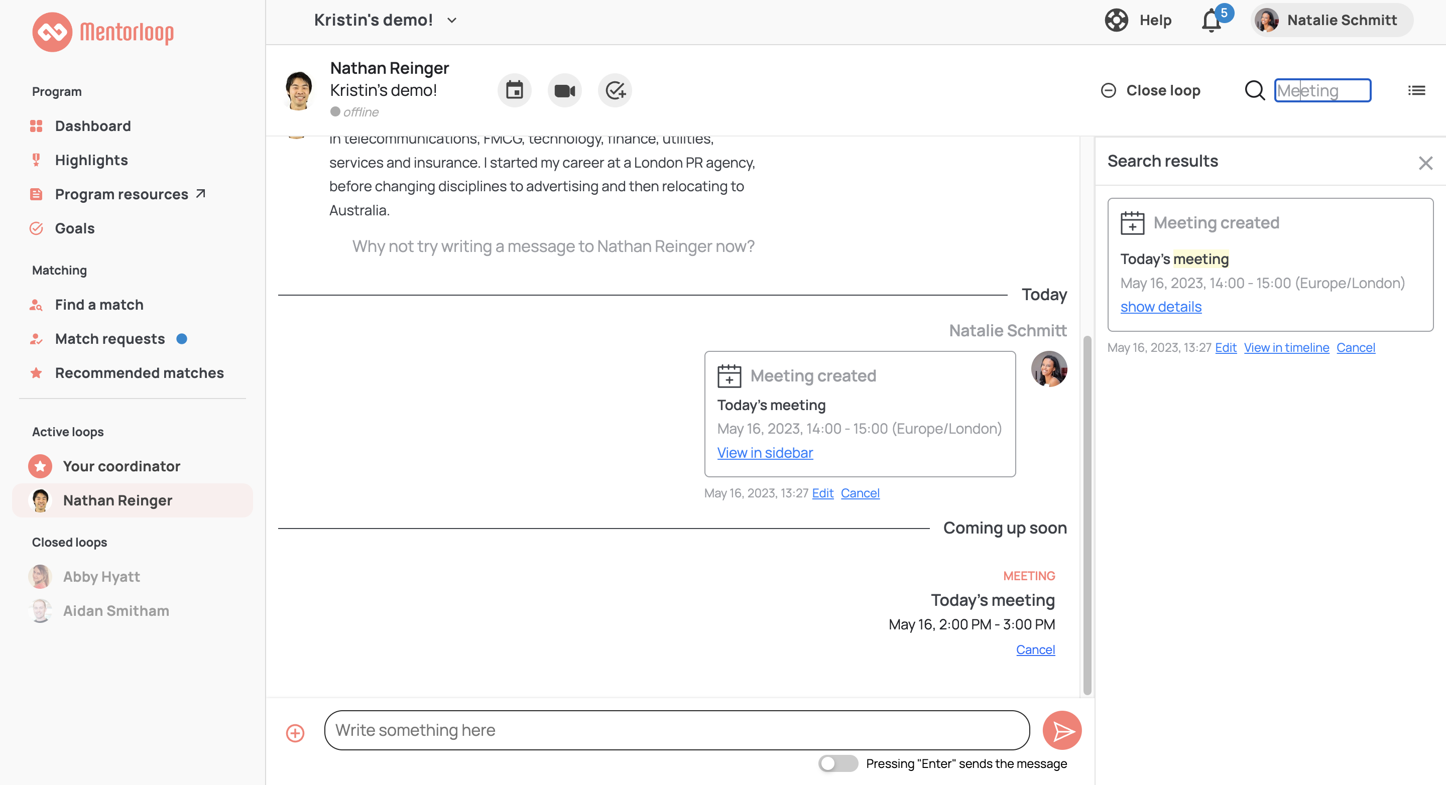
Task: Click the Program resources document icon
Action: pyautogui.click(x=36, y=194)
